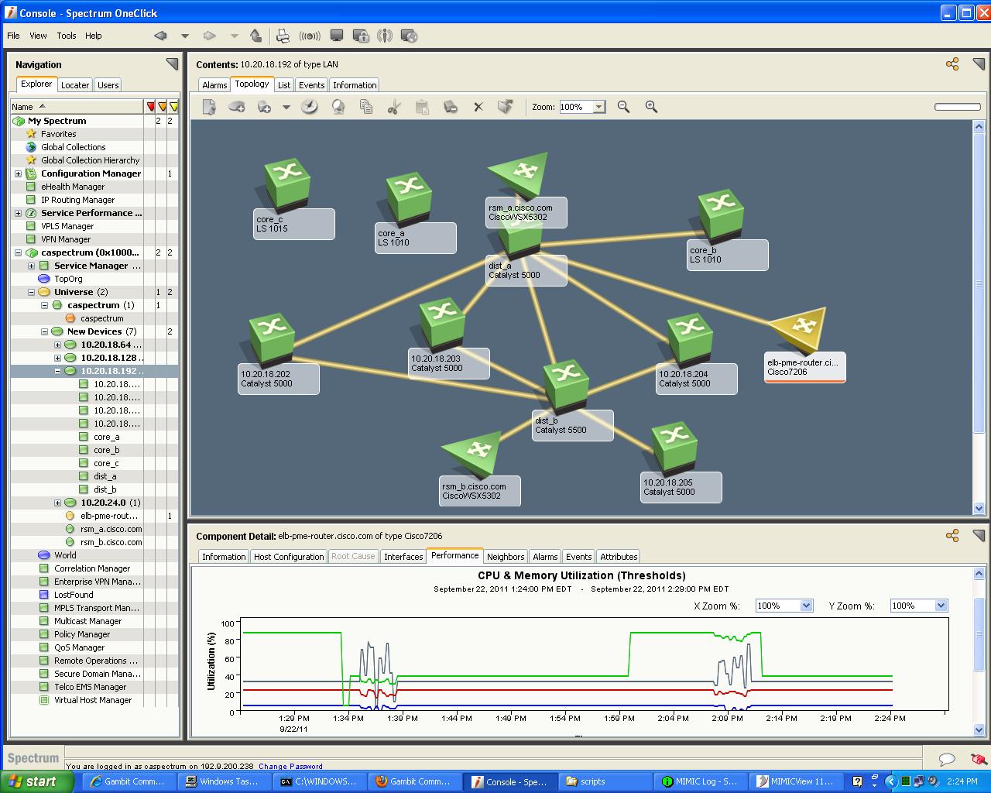991x793 pixels.
Task: Open the Y Zoom % dropdown
Action: (x=941, y=606)
